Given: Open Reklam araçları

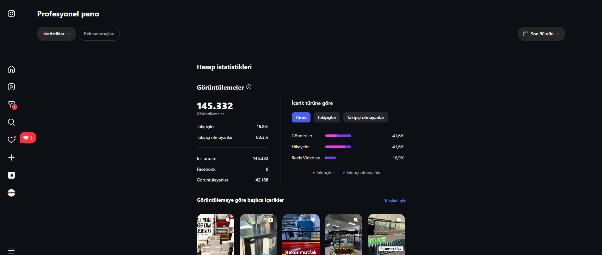Looking at the screenshot, I should 99,34.
